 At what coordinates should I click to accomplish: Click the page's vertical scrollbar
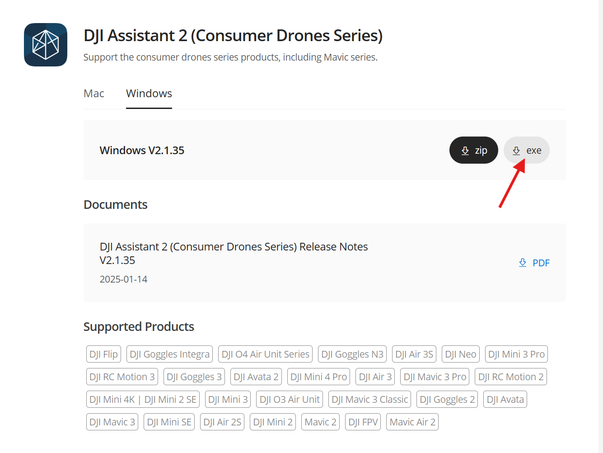[600, 226]
